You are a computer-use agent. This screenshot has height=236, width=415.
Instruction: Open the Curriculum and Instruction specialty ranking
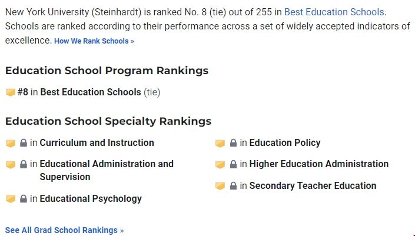click(x=97, y=143)
